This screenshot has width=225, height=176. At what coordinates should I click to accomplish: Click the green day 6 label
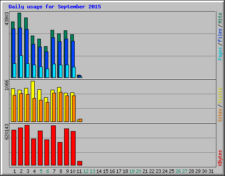tap(47, 171)
